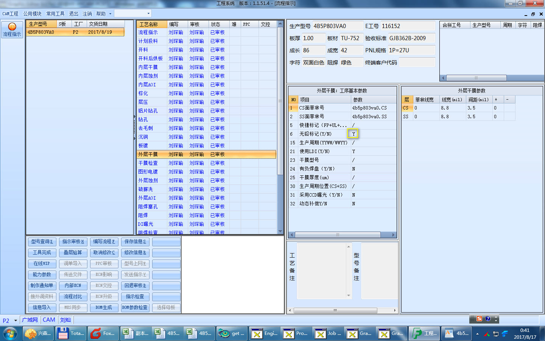Click the 注销 menu item
Screen dimensions: 545x341
pos(87,14)
